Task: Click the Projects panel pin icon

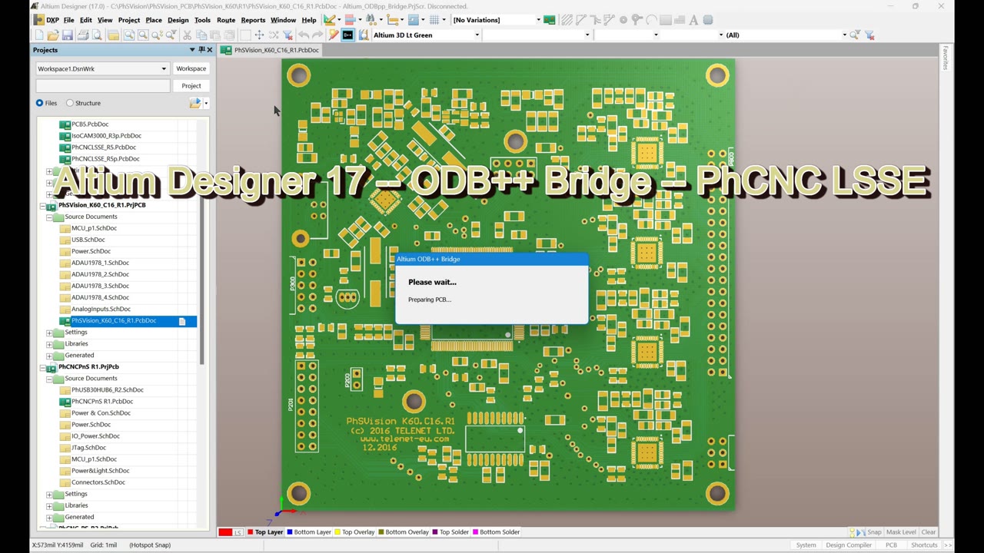Action: [201, 50]
